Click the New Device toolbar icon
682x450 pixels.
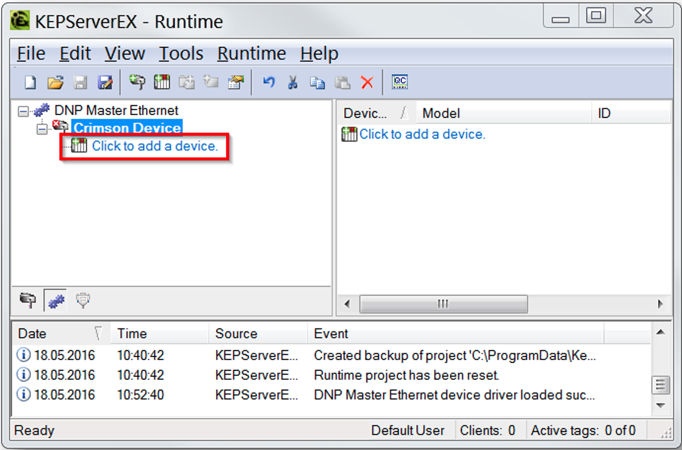pos(162,82)
